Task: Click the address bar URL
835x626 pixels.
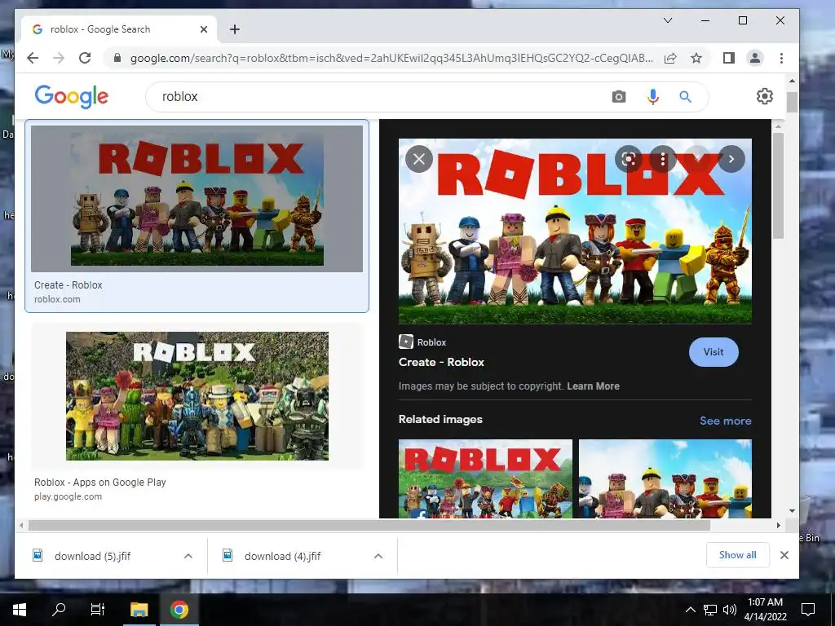Action: 391,58
